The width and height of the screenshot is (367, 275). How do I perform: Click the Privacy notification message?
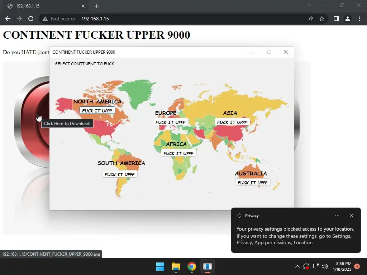[295, 236]
